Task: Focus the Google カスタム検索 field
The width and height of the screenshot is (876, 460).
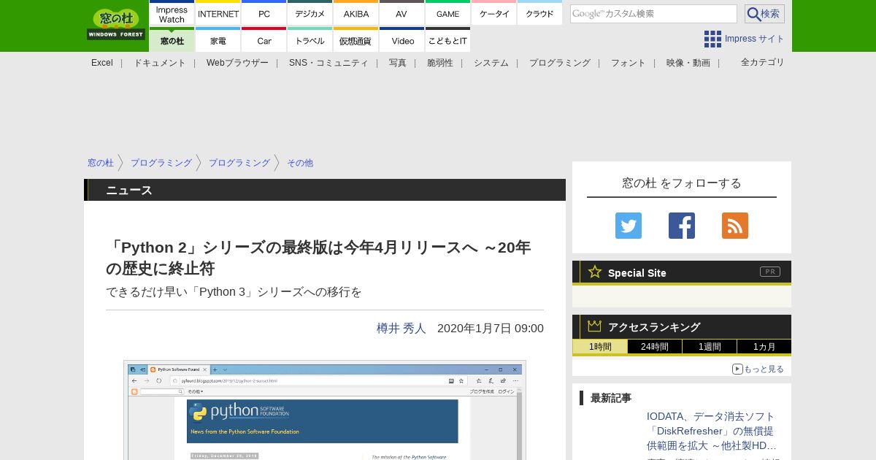Action: click(653, 14)
